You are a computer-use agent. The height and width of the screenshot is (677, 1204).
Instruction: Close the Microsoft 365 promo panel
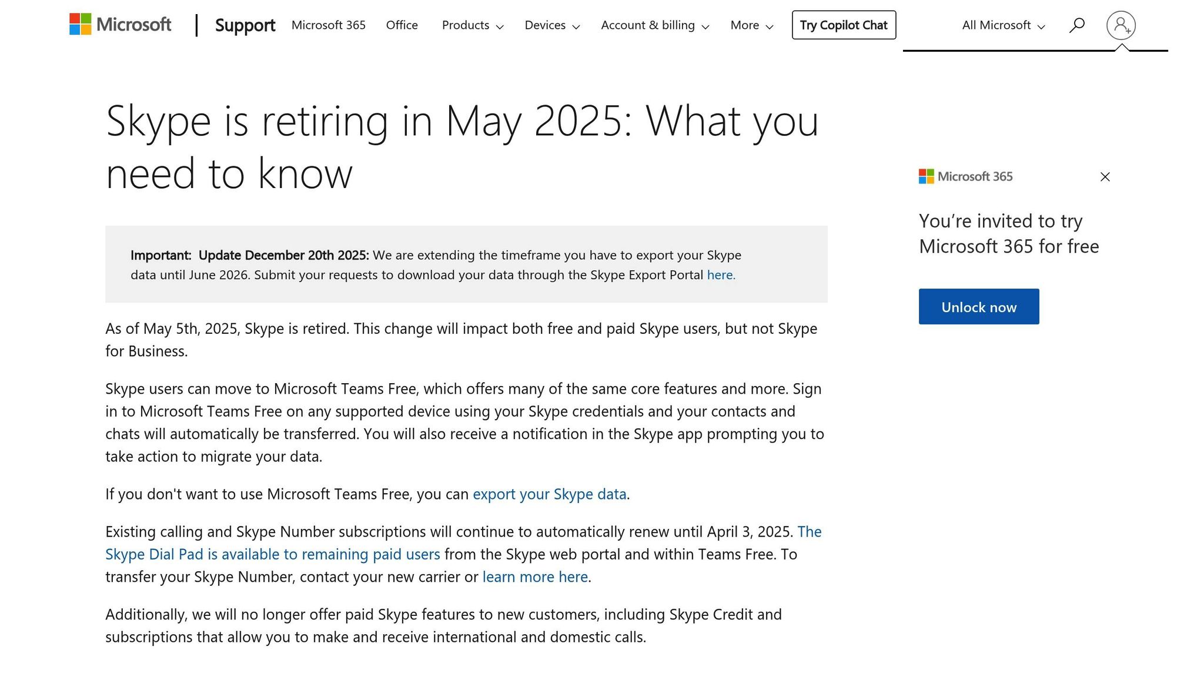tap(1105, 177)
